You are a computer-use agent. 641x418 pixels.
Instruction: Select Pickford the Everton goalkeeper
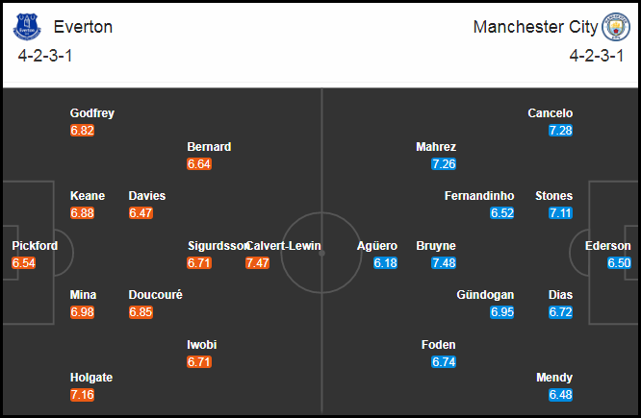coord(35,246)
